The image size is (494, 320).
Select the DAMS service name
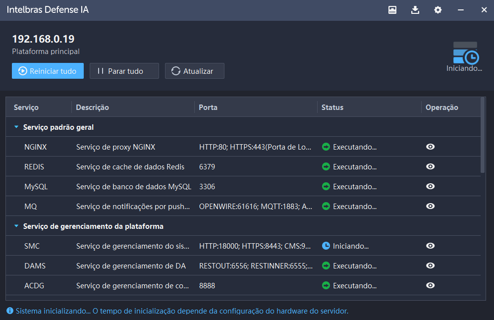point(35,266)
